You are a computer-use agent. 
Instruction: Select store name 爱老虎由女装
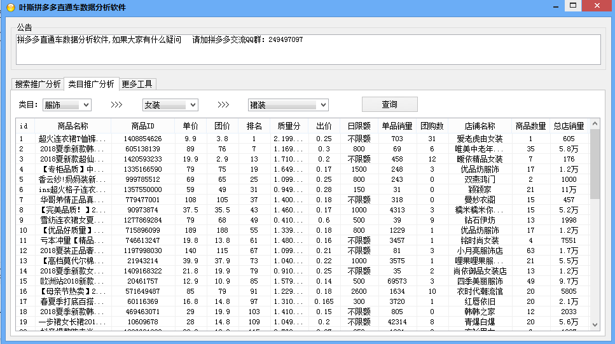pyautogui.click(x=480, y=139)
